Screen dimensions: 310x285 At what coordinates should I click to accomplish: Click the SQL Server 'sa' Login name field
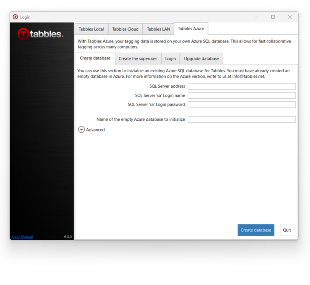pos(241,95)
